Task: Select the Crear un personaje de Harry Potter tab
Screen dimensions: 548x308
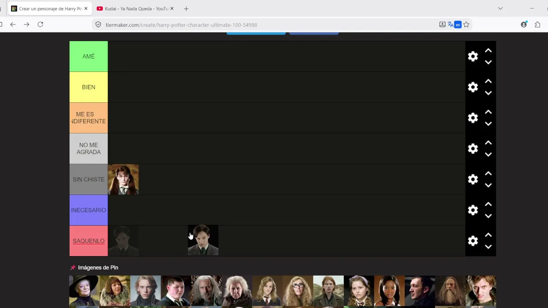Action: tap(50, 9)
